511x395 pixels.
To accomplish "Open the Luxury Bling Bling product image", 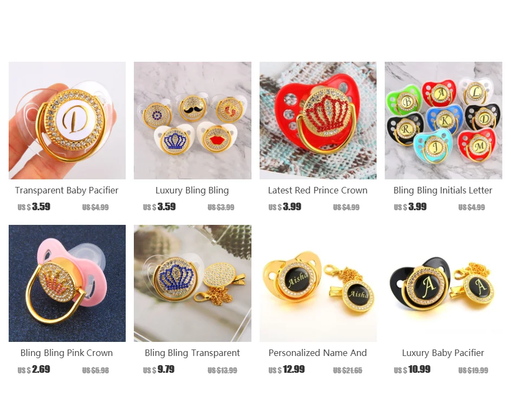I will (x=192, y=120).
